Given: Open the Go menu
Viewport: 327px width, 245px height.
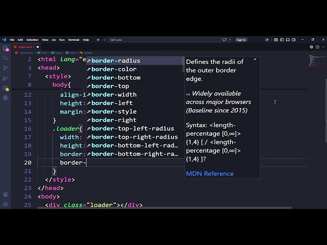Looking at the screenshot, I should [x=54, y=40].
